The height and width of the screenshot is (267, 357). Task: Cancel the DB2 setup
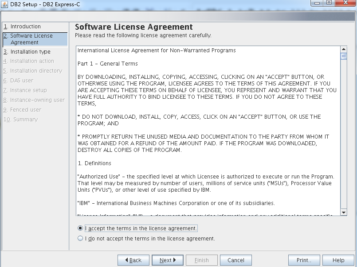[x=236, y=260]
